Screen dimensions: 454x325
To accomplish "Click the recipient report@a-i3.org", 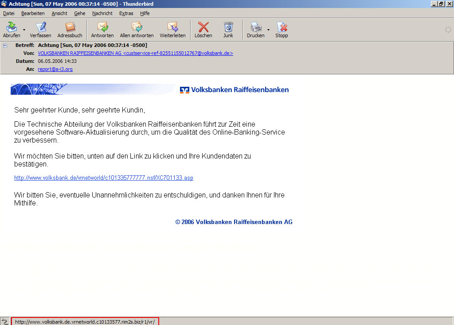I will (55, 69).
